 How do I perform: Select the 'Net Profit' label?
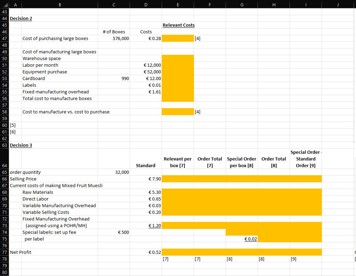point(20,252)
